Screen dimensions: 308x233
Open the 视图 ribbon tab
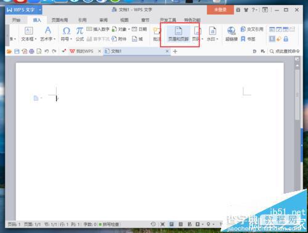click(x=124, y=20)
